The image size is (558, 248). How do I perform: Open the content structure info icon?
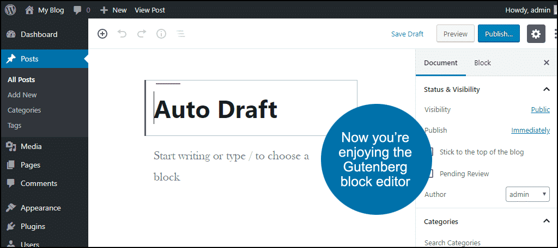coord(161,34)
